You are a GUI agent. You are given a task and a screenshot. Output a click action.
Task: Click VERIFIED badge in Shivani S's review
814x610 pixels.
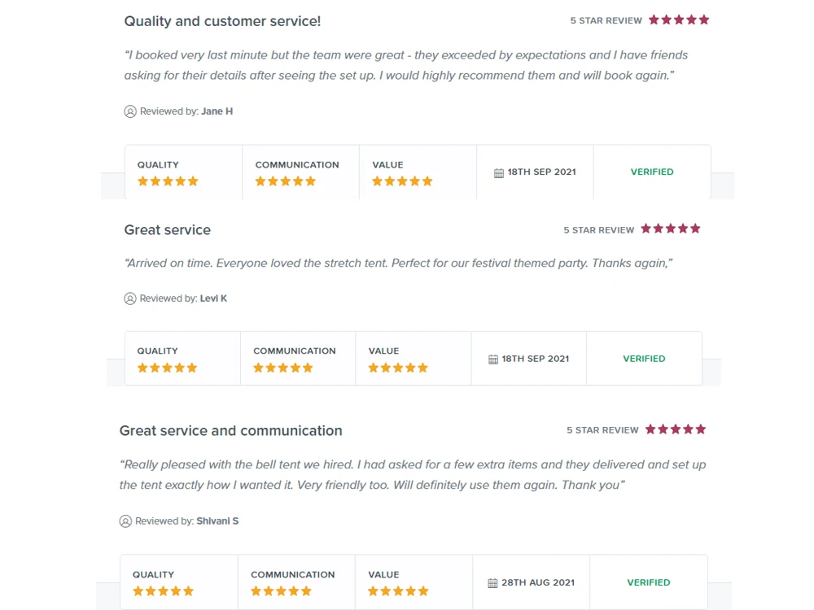click(649, 582)
